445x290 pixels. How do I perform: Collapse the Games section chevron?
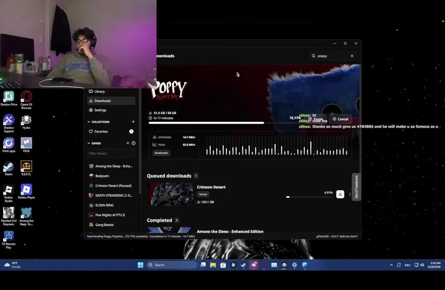coord(89,143)
